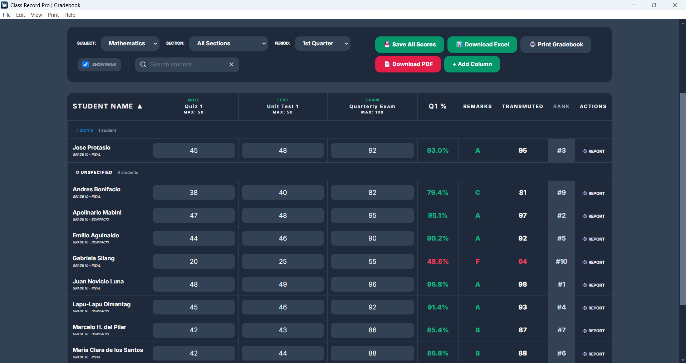The width and height of the screenshot is (686, 363).
Task: Uncheck the Show Rank checkbox
Action: tap(85, 65)
